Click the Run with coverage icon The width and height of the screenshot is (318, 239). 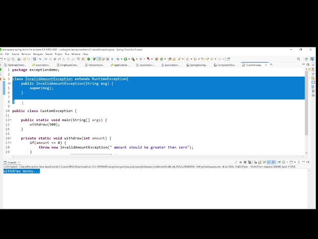(x=133, y=59)
